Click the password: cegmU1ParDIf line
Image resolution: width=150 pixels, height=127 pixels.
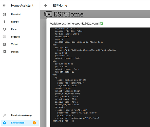(x=70, y=83)
